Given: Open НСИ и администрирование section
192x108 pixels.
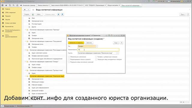Looking at the screenshot, I should (x=11, y=36).
